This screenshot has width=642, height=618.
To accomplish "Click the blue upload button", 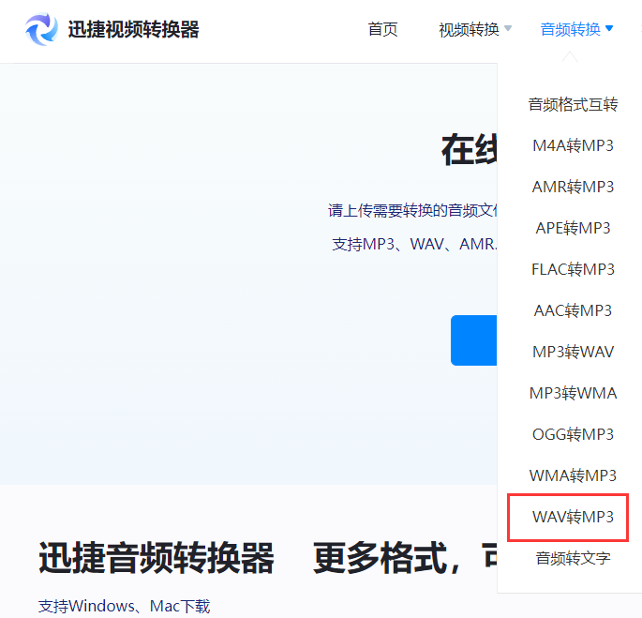I will (x=473, y=340).
